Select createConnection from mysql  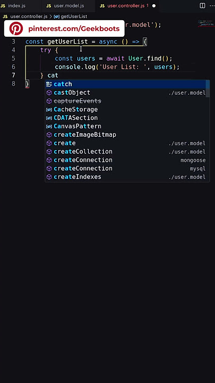(127, 169)
